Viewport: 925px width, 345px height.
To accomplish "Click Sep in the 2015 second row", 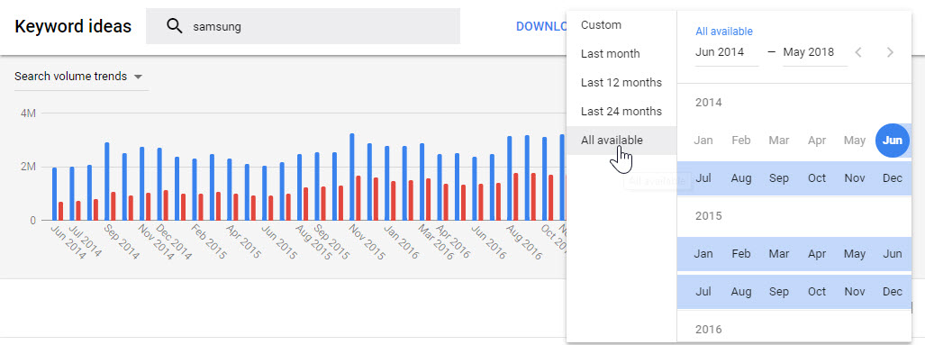I will click(x=779, y=292).
